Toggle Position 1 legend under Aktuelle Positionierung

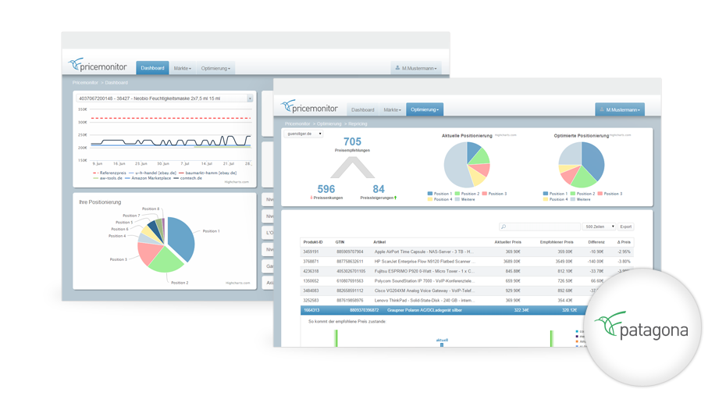[439, 194]
